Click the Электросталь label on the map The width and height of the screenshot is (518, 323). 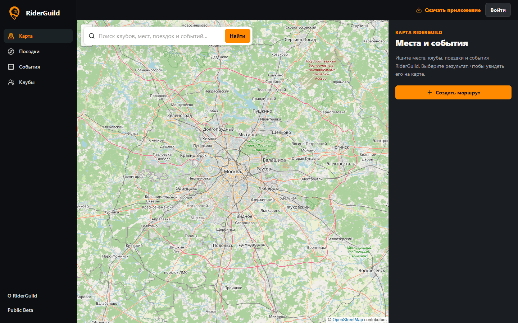[341, 164]
